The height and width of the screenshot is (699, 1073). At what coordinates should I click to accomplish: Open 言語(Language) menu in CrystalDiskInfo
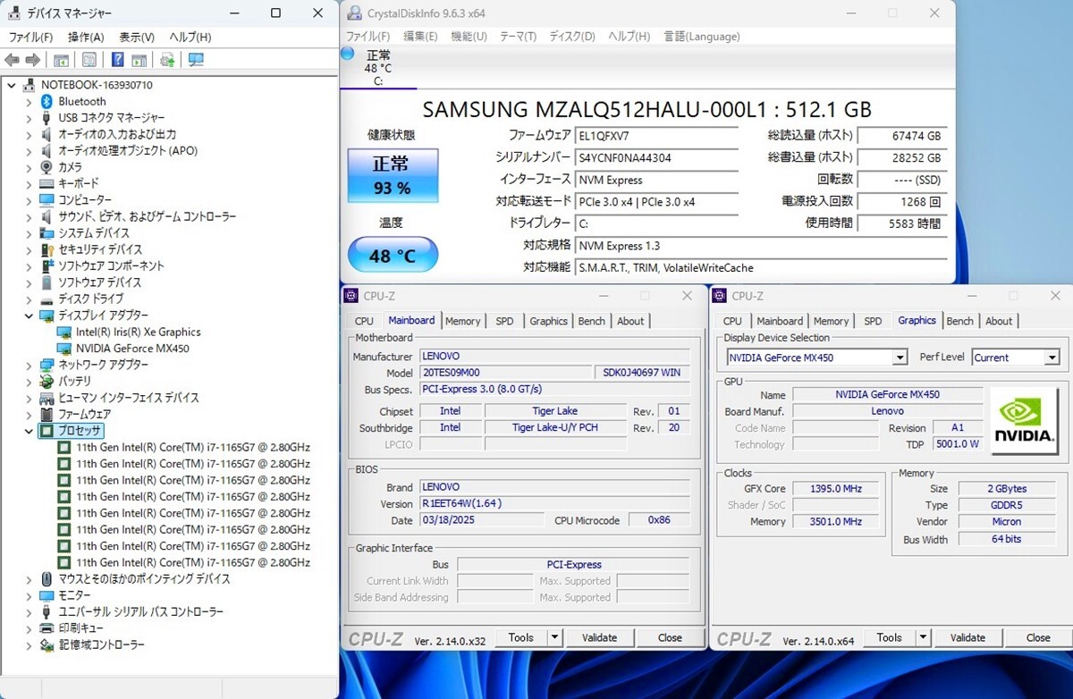click(702, 37)
